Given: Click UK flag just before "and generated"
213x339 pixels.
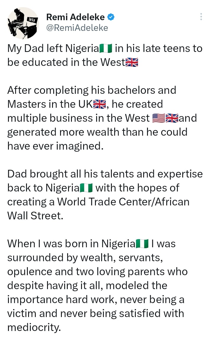Looking at the screenshot, I should pyautogui.click(x=172, y=118).
